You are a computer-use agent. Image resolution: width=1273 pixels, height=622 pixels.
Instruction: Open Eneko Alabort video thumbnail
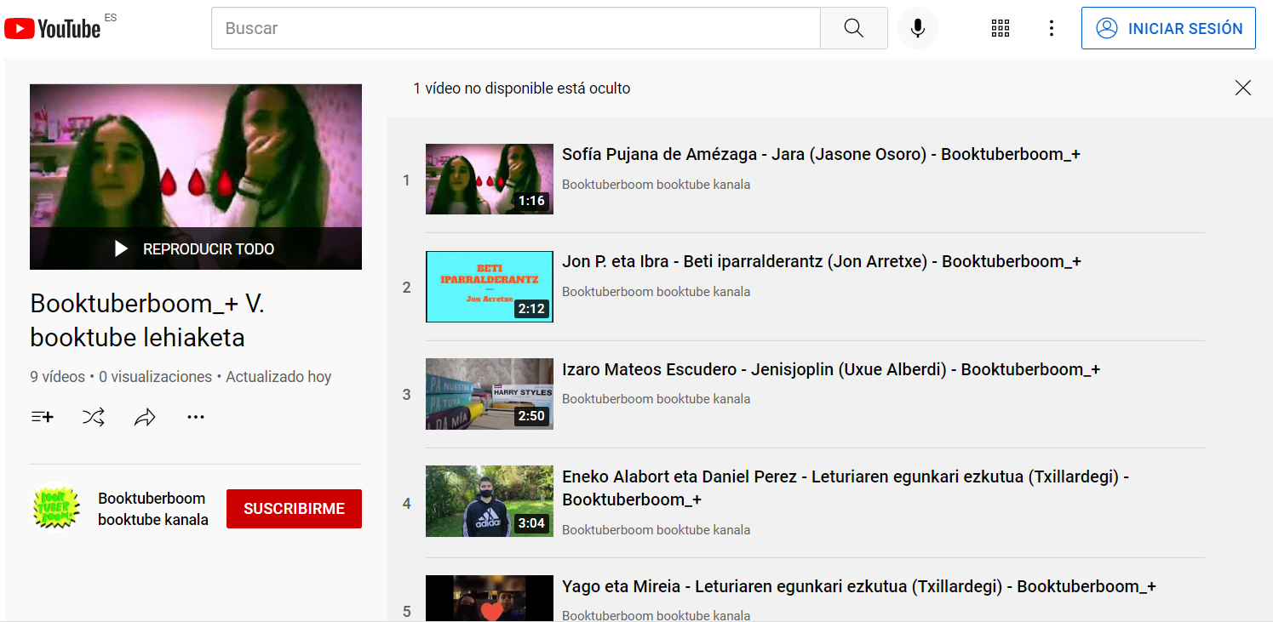490,502
